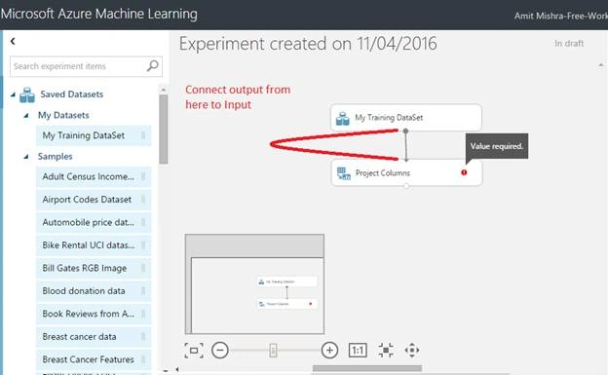Click the Microsoft Azure Machine Learning title
The image size is (608, 375).
point(98,14)
